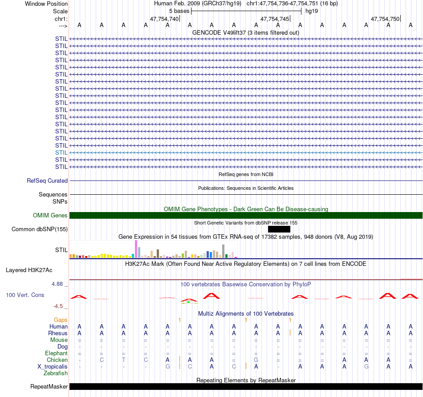423x397 pixels.
Task: Click the X_tropicalis species label
Action: click(53, 367)
